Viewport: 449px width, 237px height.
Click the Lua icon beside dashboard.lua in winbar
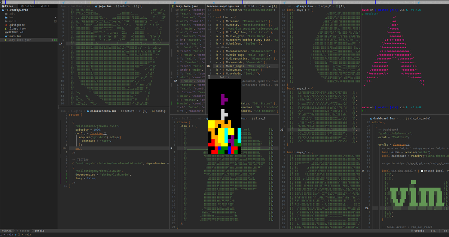point(371,118)
